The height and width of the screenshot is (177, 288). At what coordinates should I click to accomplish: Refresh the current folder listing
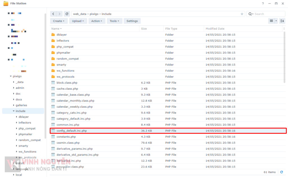(x=67, y=14)
